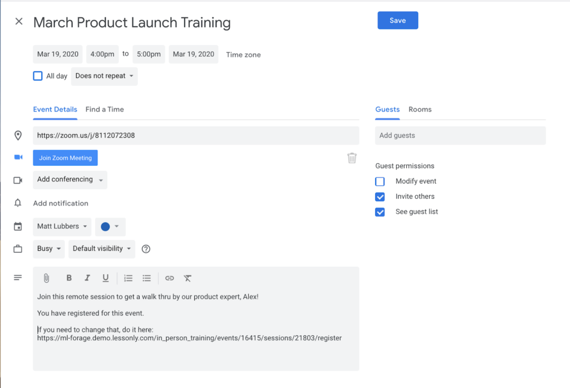
Task: Insert a hyperlink in the description
Action: pos(169,278)
